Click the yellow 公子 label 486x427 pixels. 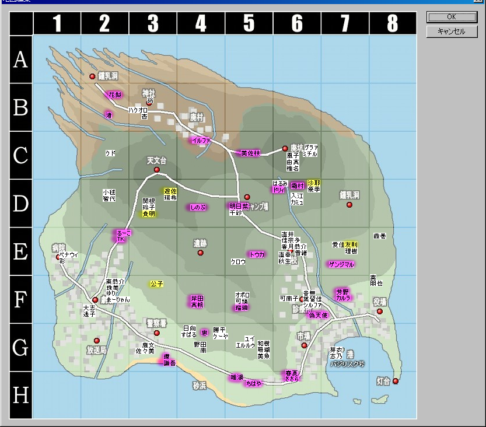(x=157, y=284)
